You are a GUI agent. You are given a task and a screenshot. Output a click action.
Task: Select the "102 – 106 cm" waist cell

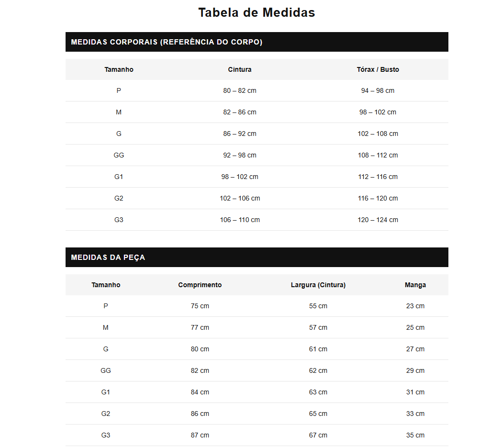[240, 198]
